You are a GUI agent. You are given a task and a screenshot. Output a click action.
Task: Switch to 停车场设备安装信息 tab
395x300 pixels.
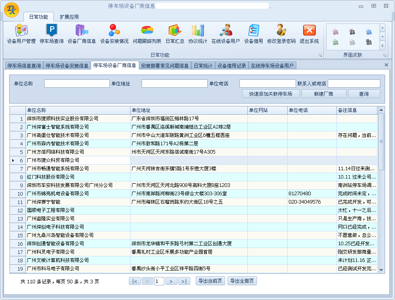(x=67, y=65)
